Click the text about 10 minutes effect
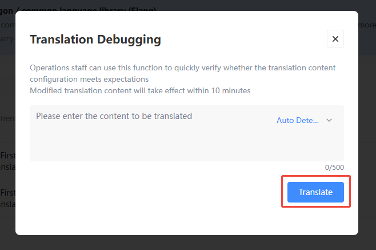The height and width of the screenshot is (250, 376). click(140, 91)
